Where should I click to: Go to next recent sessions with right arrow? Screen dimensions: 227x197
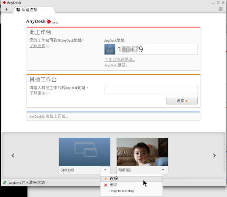point(214,156)
